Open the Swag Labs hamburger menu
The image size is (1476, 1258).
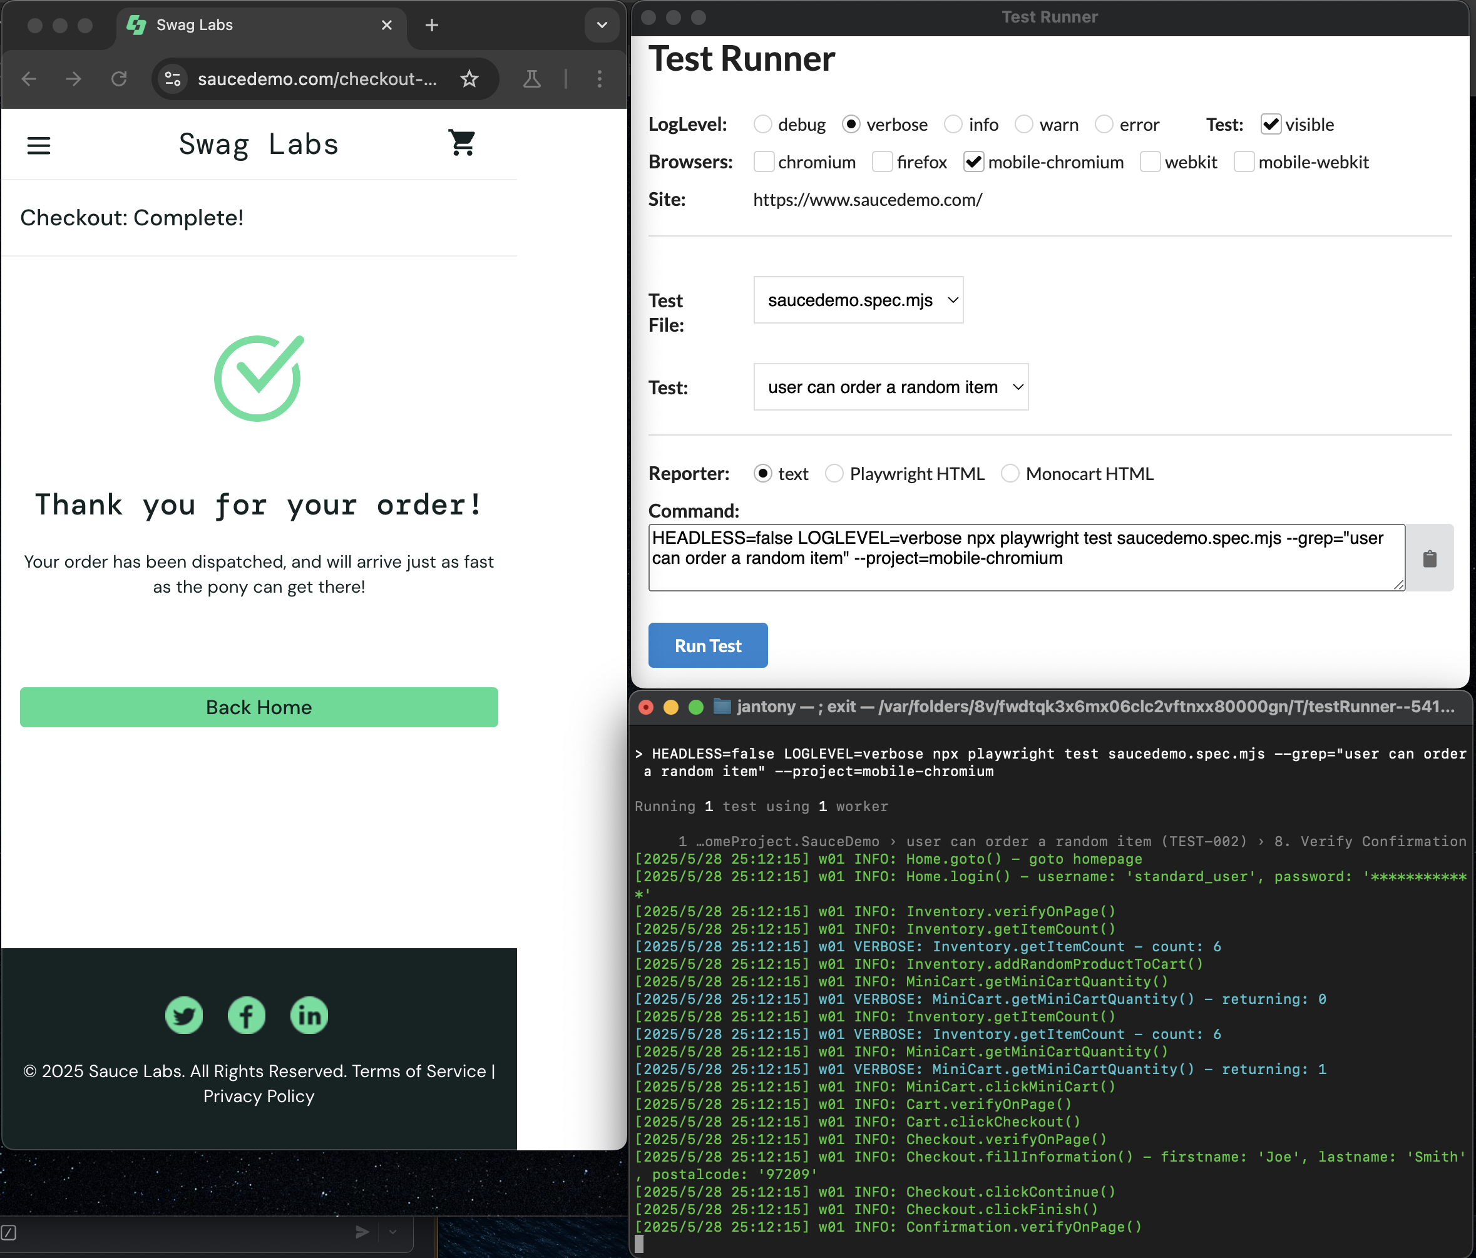pos(38,146)
